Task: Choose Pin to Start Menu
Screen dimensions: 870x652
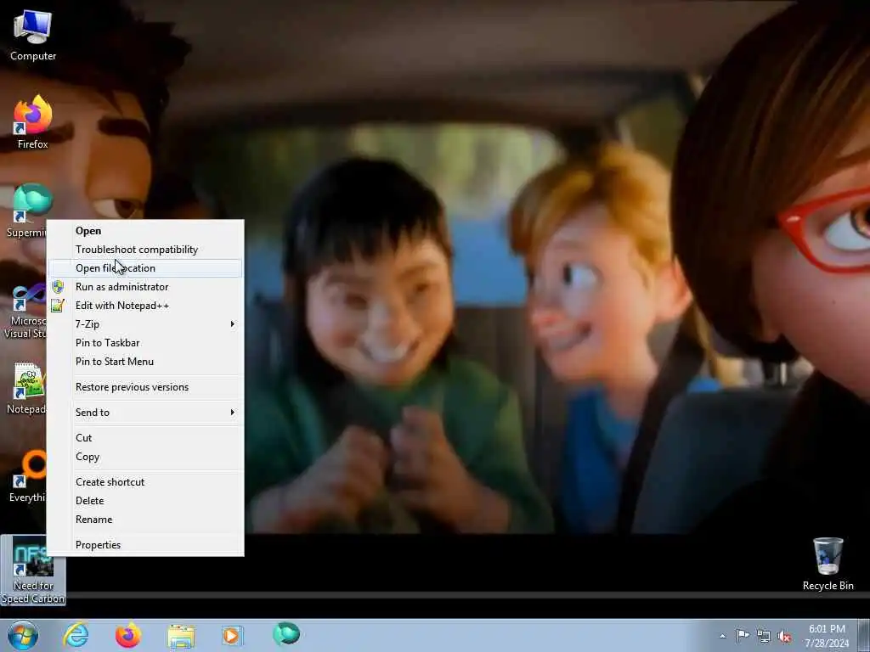Action: coord(145,362)
